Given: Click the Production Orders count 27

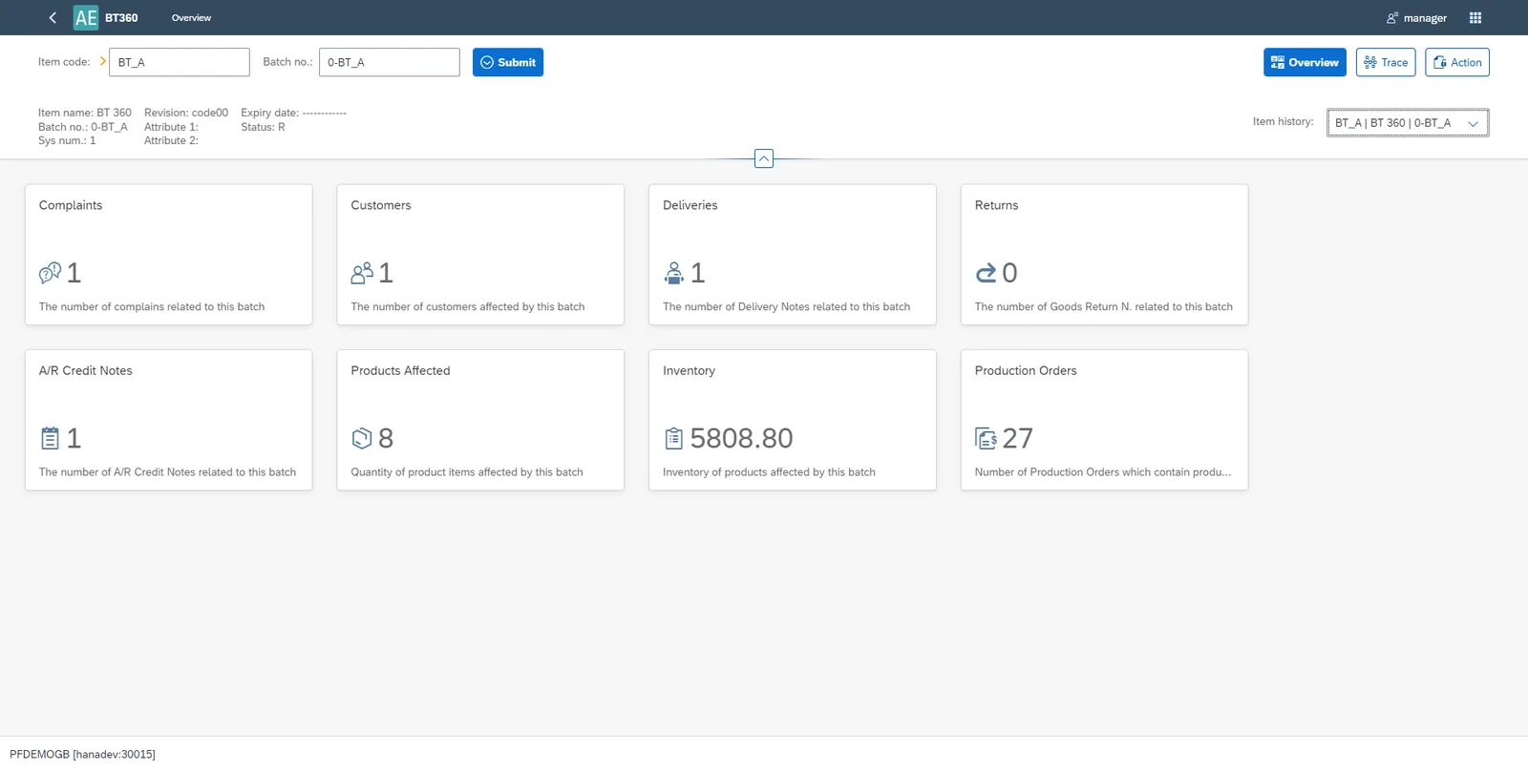Looking at the screenshot, I should tap(1018, 438).
